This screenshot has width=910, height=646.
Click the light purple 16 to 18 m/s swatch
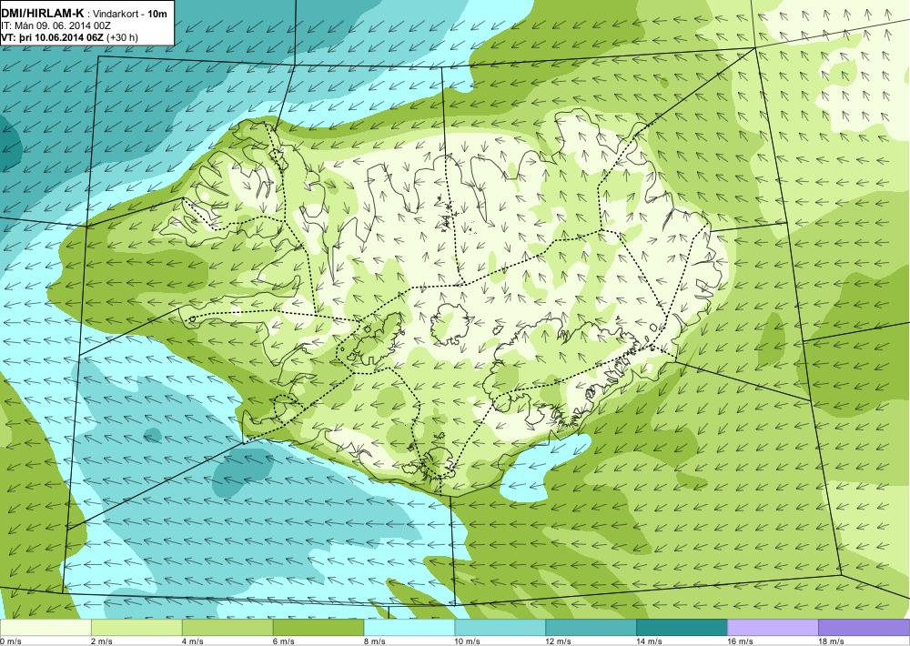tap(773, 628)
